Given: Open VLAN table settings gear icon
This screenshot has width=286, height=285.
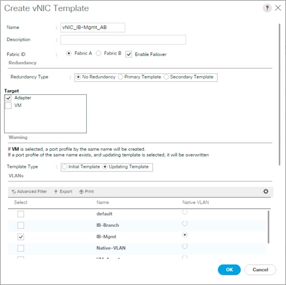Looking at the screenshot, I should click(266, 191).
